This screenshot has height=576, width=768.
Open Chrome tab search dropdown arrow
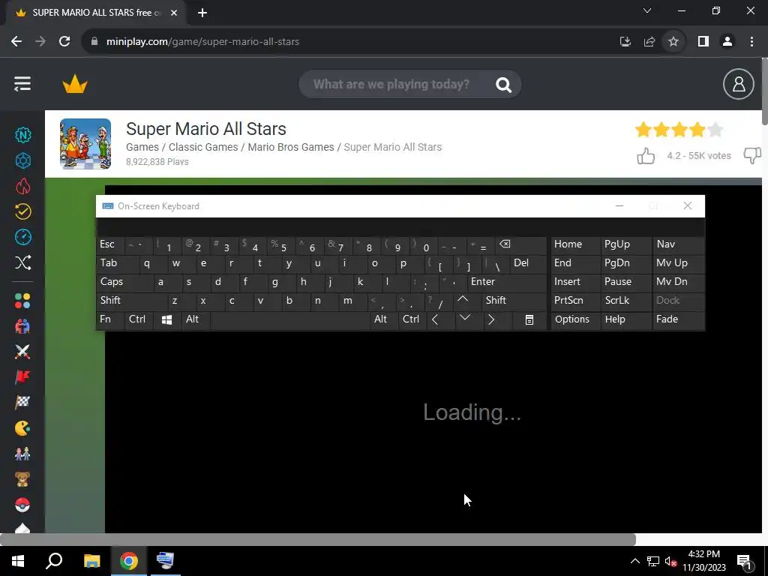(647, 10)
